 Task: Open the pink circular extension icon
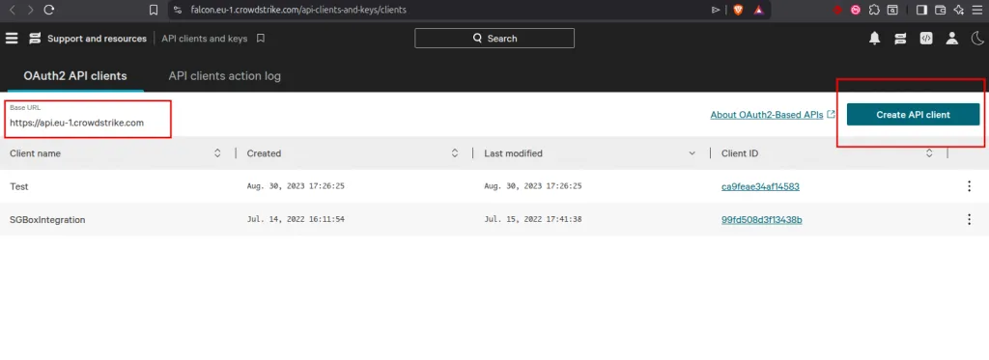856,10
